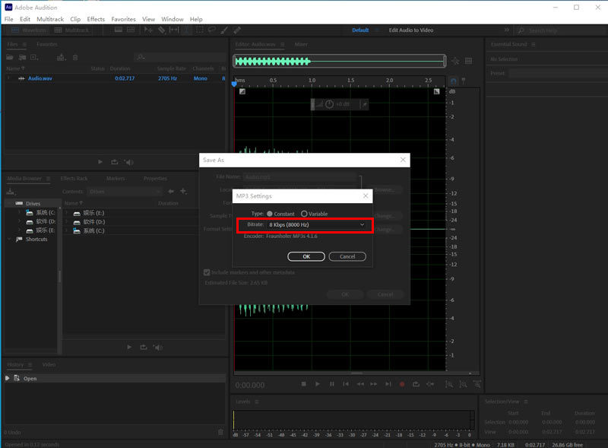608x448 pixels.
Task: Select the Lasso Selection tool
Action: coord(211,30)
